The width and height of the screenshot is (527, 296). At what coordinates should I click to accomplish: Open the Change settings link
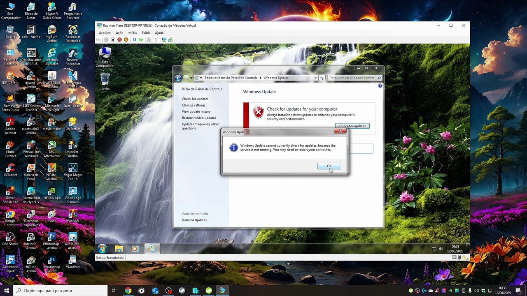point(194,105)
